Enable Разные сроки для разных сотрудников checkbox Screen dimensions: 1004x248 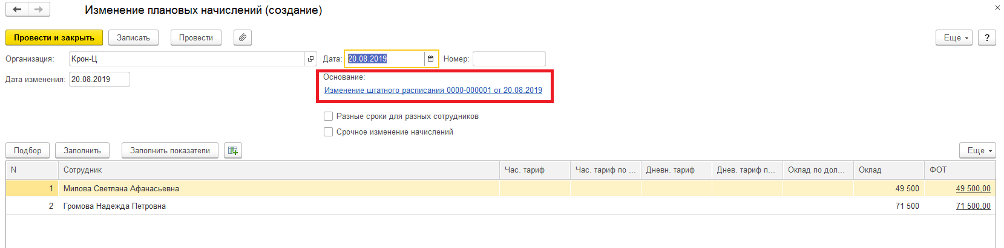328,116
